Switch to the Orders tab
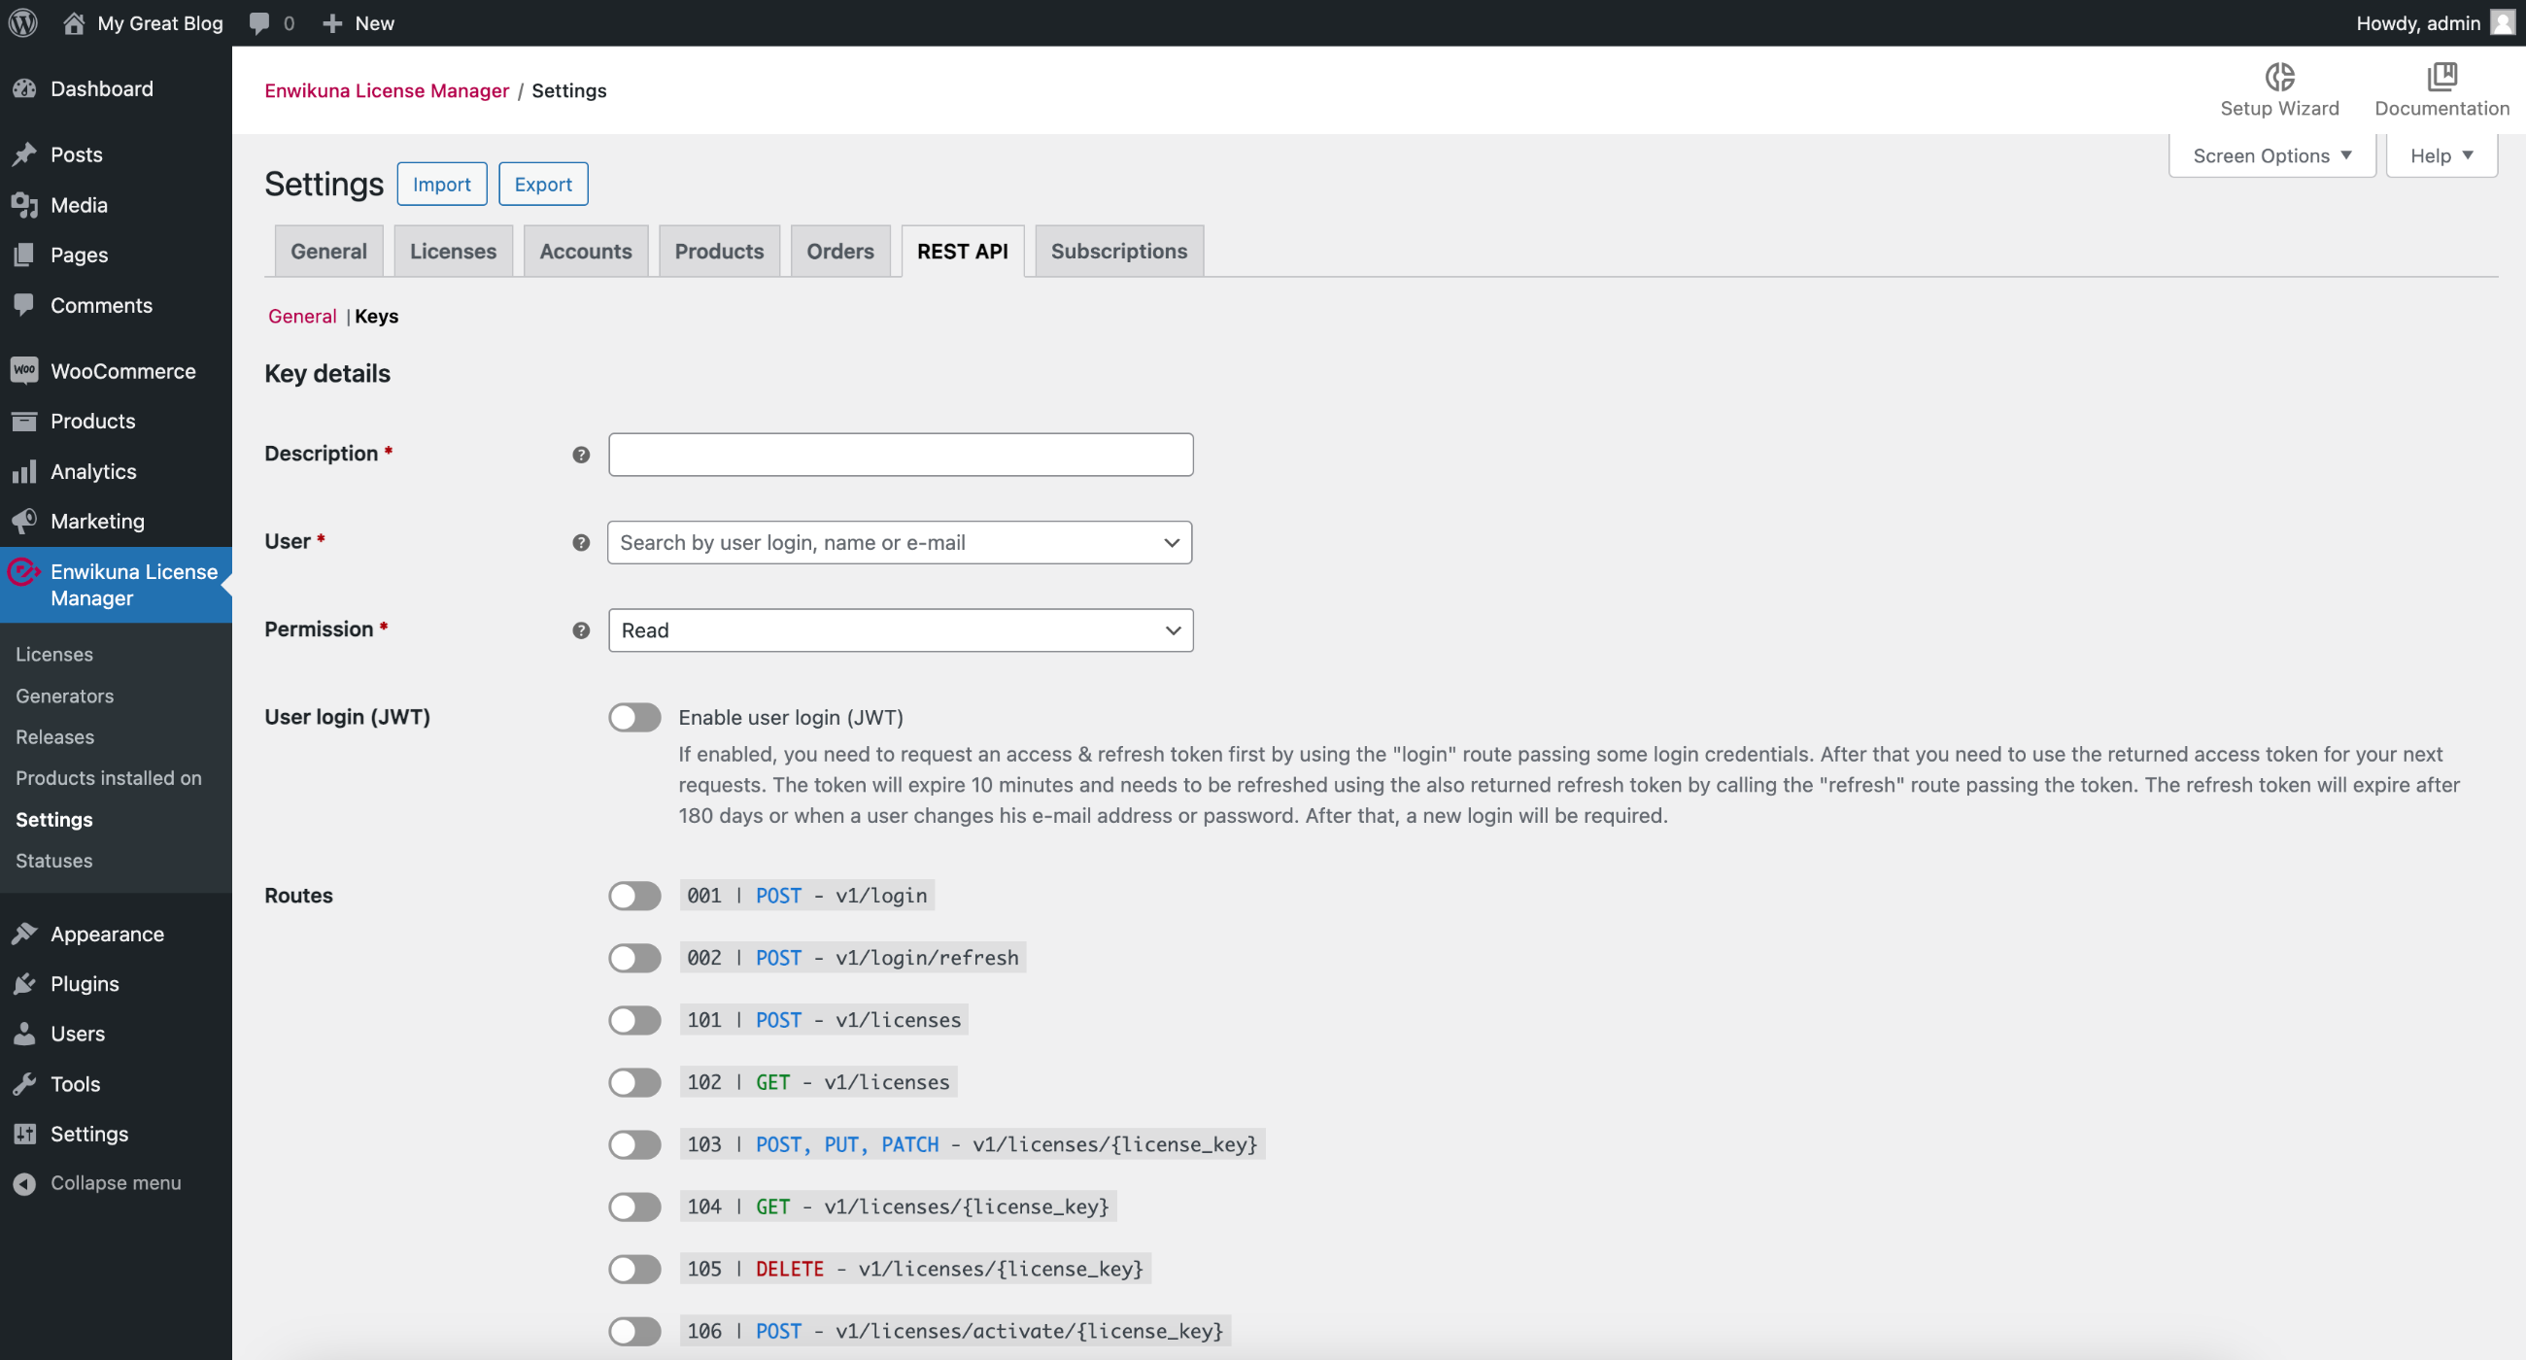The height and width of the screenshot is (1360, 2526). [x=839, y=251]
